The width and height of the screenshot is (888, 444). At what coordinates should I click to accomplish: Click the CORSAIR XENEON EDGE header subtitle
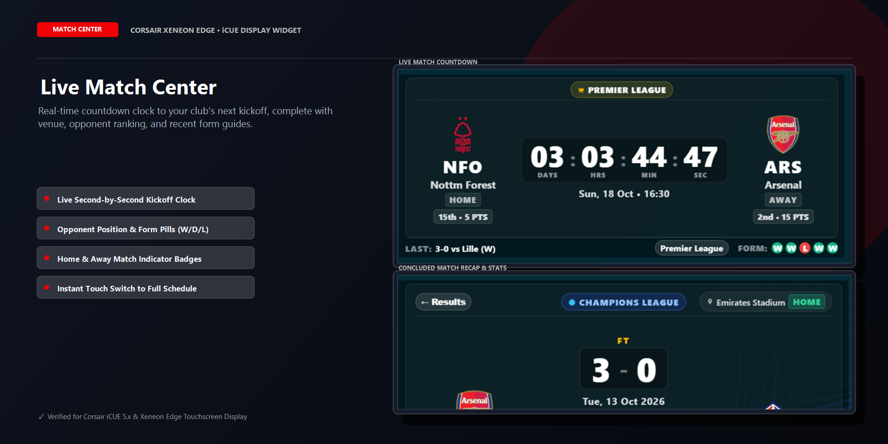pos(216,30)
